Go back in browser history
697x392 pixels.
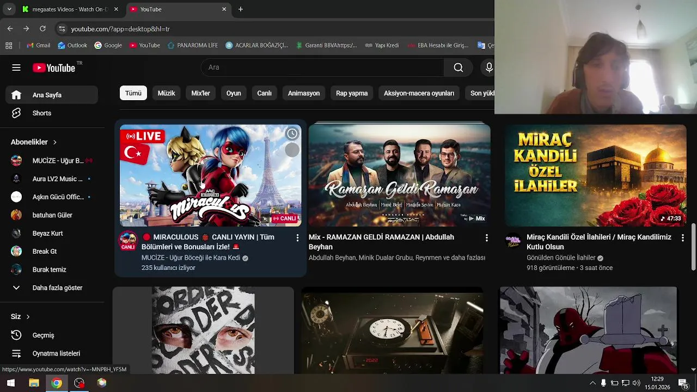pos(10,29)
